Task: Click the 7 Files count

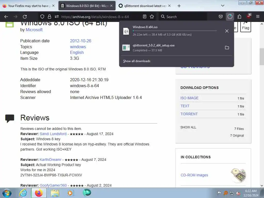Action: pos(239,129)
